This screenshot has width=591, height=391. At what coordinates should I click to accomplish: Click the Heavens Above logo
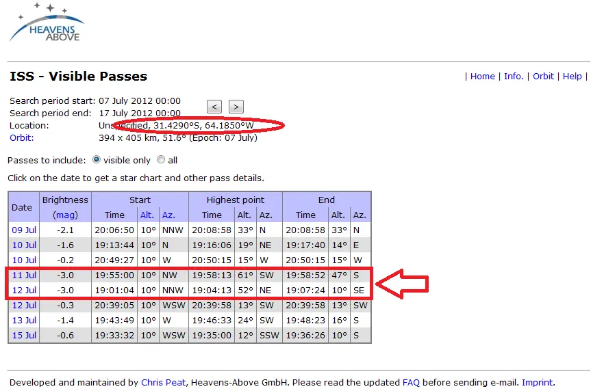pyautogui.click(x=47, y=23)
